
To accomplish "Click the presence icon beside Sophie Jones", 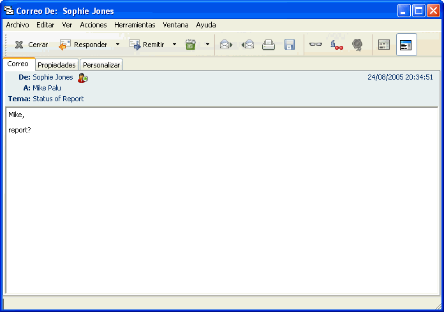I will pyautogui.click(x=83, y=78).
